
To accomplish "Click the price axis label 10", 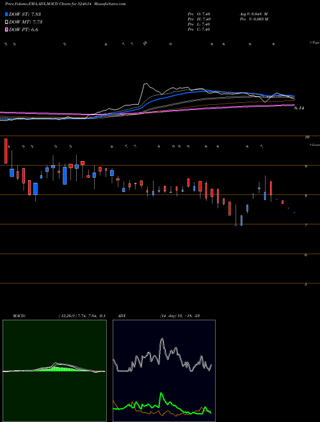I will (x=307, y=137).
